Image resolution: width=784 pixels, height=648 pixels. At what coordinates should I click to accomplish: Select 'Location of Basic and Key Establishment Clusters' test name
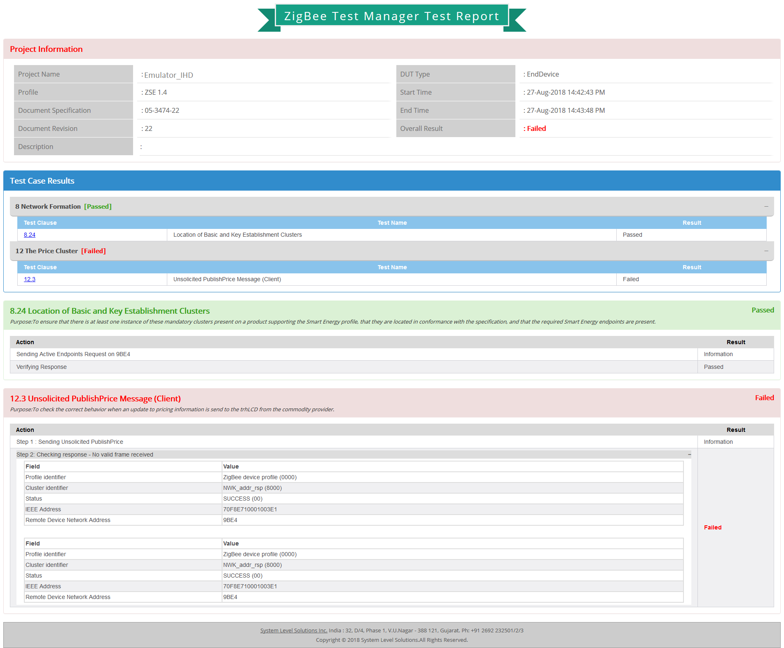pos(238,235)
